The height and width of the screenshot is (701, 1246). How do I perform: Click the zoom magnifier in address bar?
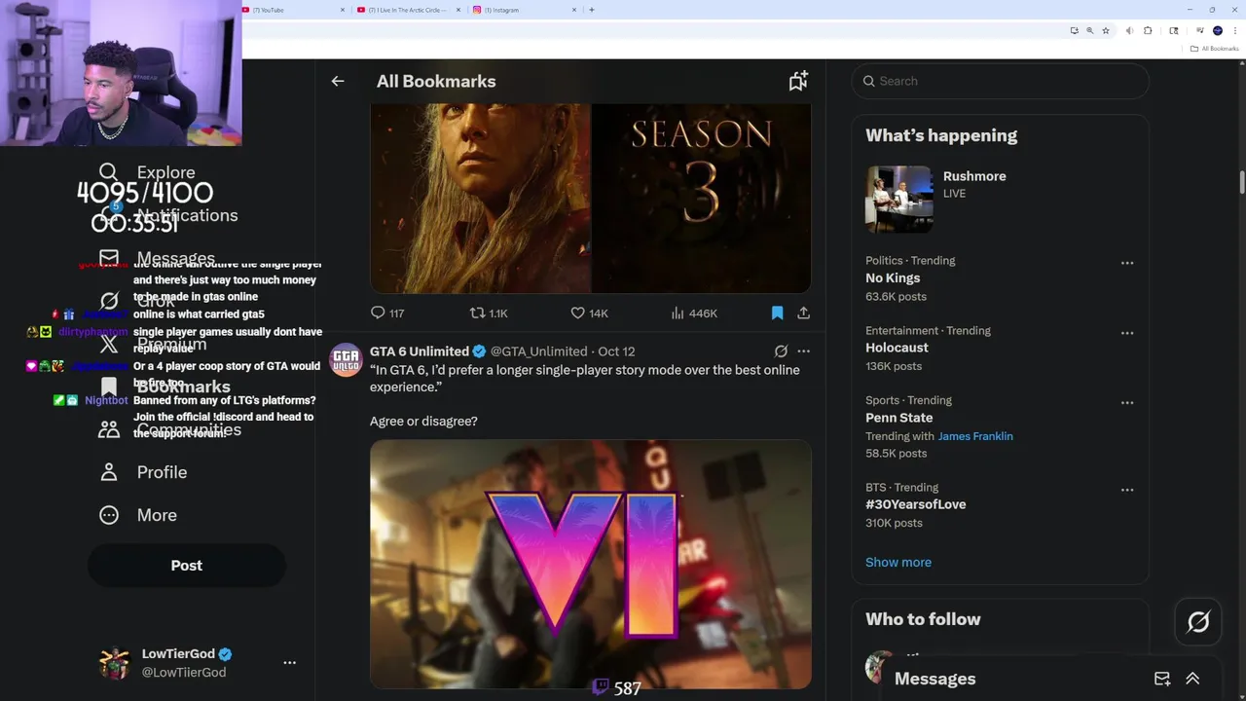pos(1089,30)
